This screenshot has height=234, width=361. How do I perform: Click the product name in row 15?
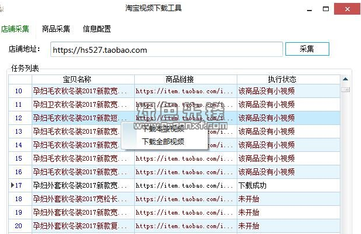pos(80,158)
